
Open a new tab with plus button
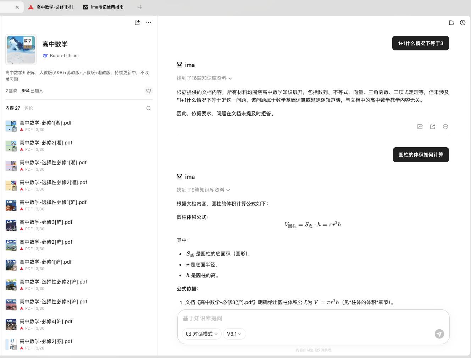[140, 7]
